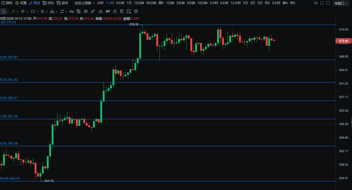
Task: Select the ruler measurement tool
Action: (93, 12)
